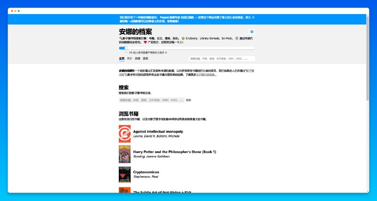Dismiss the blue donation banner
This screenshot has width=377, height=201.
(x=253, y=17)
